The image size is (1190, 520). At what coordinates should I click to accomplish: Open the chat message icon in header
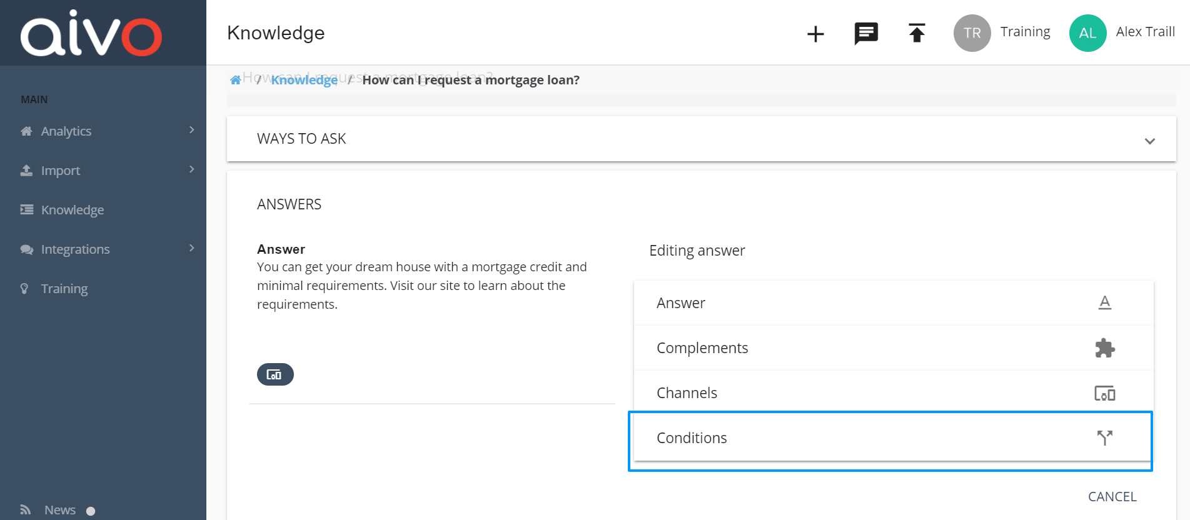click(x=866, y=33)
